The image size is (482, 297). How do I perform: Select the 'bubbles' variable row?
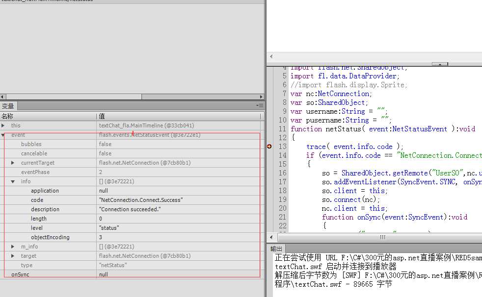tap(132, 144)
